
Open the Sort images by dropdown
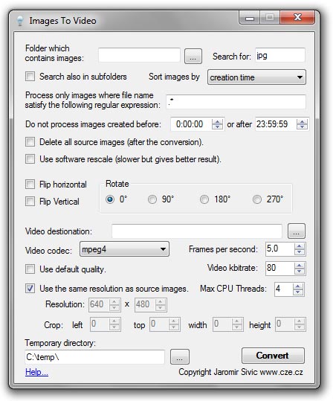[x=256, y=77]
